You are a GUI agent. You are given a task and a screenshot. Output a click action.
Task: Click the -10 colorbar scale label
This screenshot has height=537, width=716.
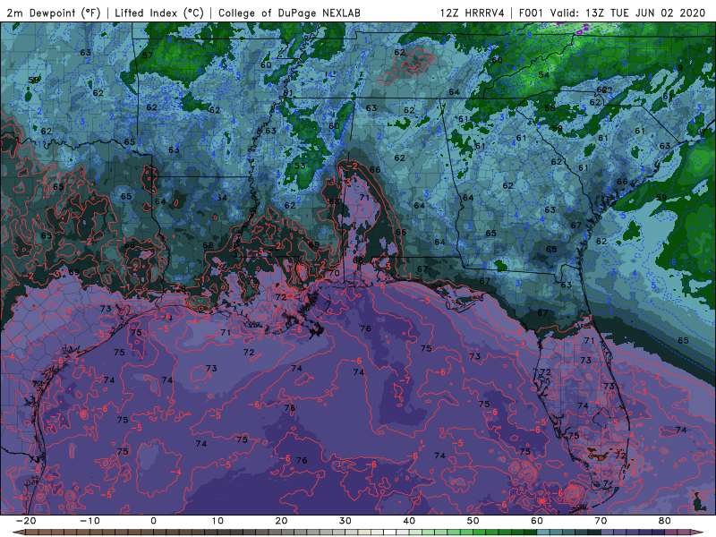point(89,521)
